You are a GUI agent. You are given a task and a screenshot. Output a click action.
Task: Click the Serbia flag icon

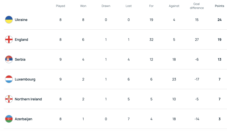click(9, 59)
